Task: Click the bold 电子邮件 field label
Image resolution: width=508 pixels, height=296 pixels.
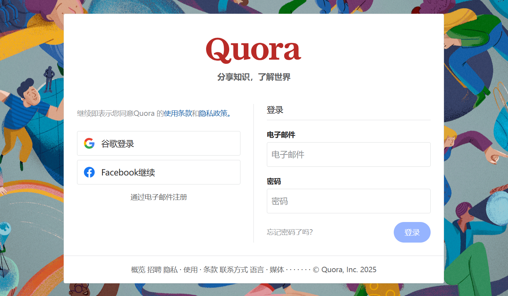Action: 281,135
